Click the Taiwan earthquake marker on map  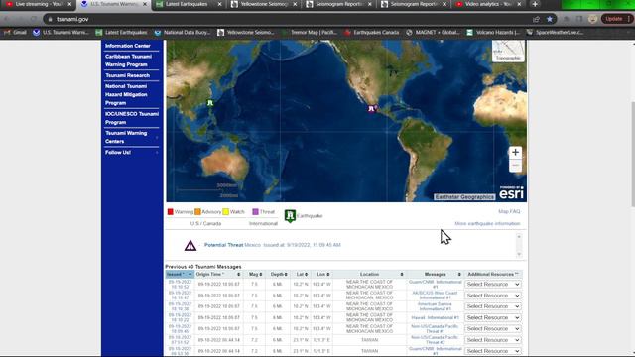tap(210, 103)
